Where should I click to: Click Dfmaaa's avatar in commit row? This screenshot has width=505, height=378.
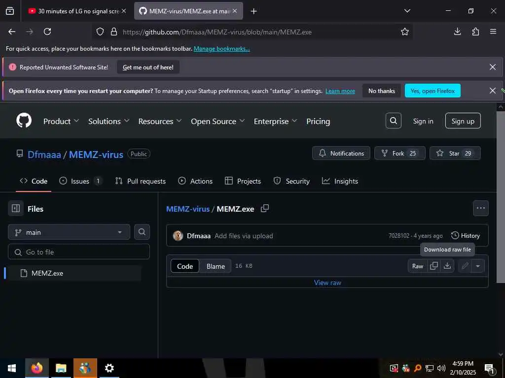pos(178,236)
